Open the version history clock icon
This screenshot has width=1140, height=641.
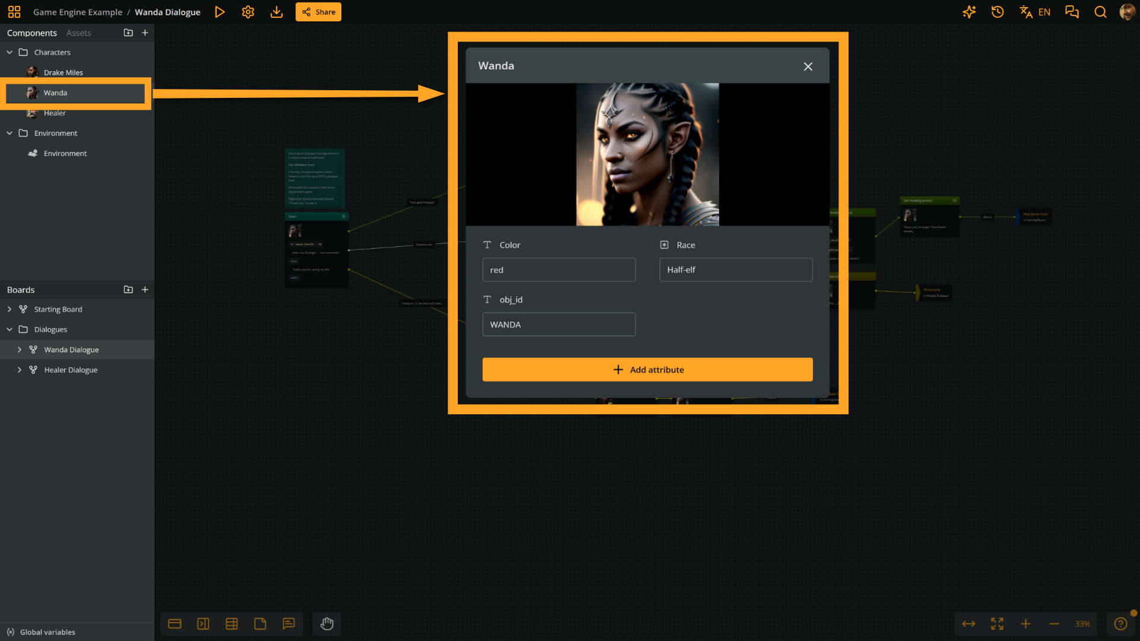[x=997, y=12]
